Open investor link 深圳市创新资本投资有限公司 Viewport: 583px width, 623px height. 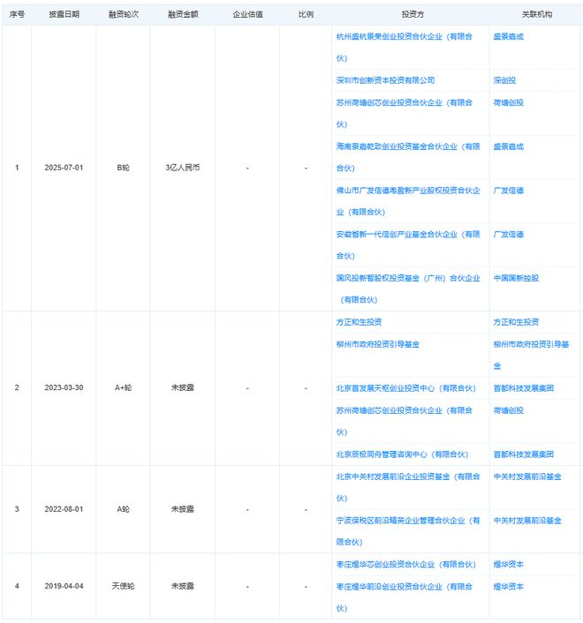[x=385, y=80]
